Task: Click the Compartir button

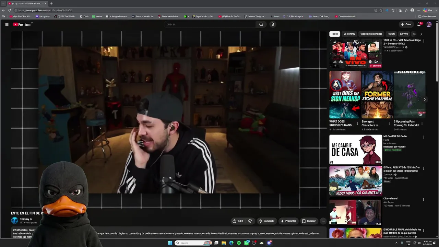Action: [266, 221]
